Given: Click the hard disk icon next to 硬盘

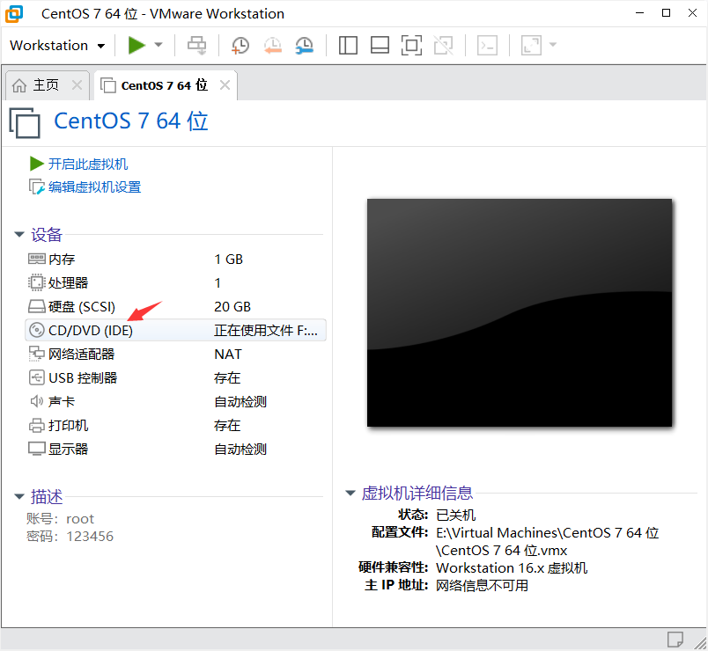Looking at the screenshot, I should (37, 307).
